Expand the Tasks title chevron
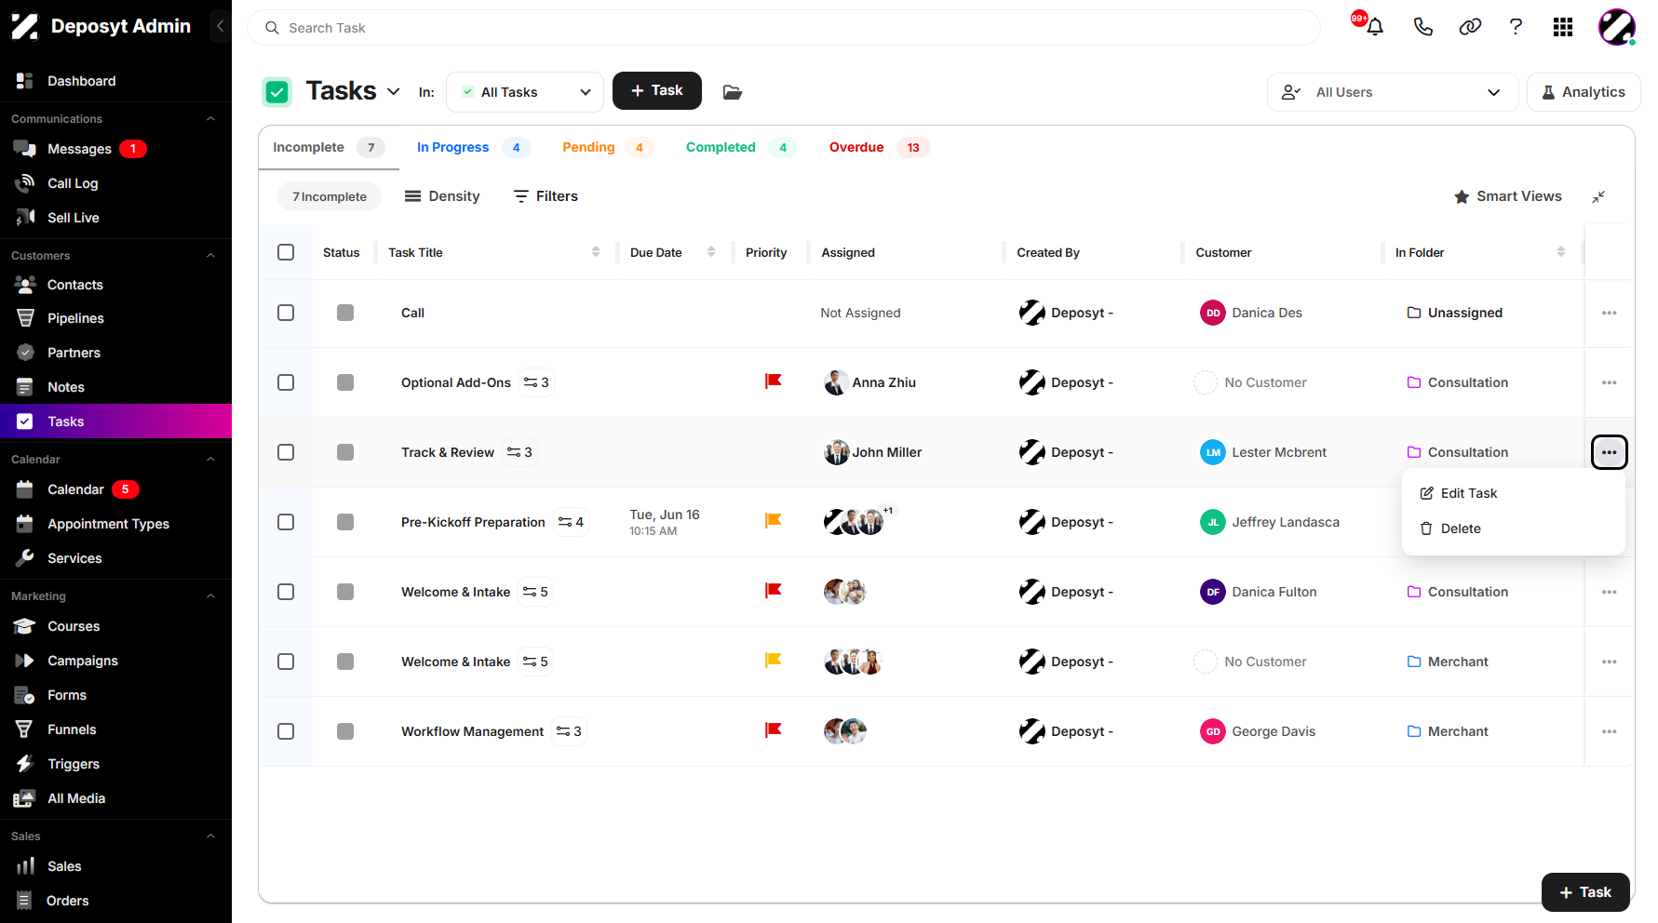 coord(394,91)
